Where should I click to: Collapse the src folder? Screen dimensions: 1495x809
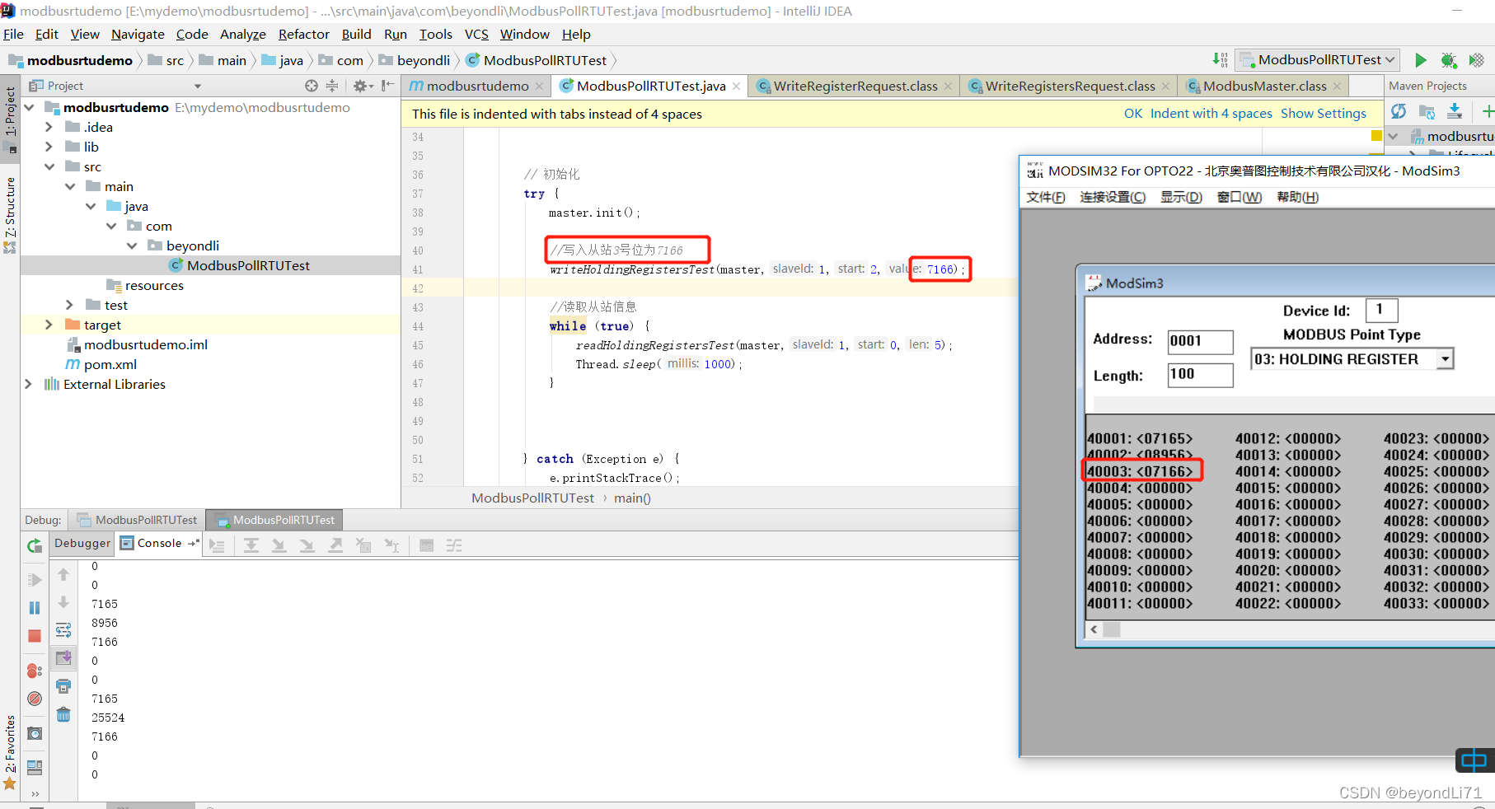(49, 166)
